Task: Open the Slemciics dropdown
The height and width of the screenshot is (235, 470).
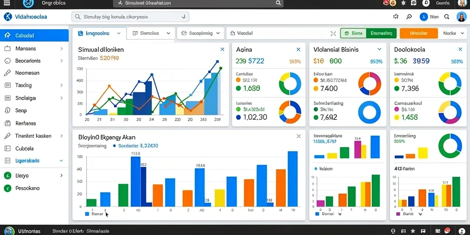Action: pos(151,33)
